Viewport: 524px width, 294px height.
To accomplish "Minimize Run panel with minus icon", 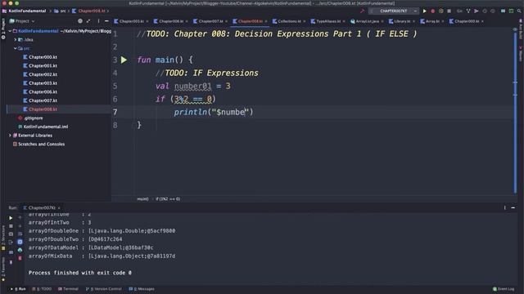I will pos(513,207).
